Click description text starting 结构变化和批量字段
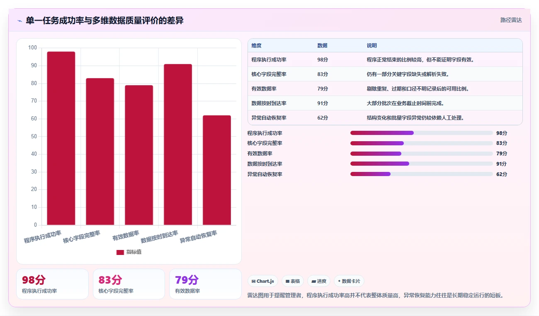The height and width of the screenshot is (316, 539). click(415, 118)
